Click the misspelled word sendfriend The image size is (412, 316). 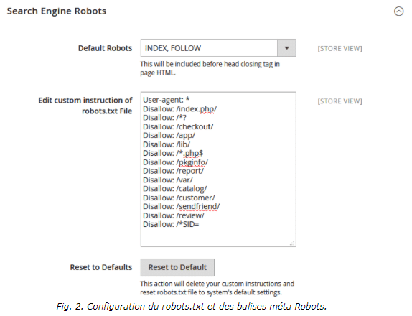pos(197,206)
